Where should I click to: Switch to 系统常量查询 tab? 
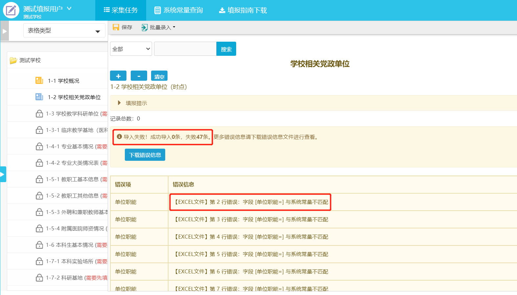tap(179, 10)
